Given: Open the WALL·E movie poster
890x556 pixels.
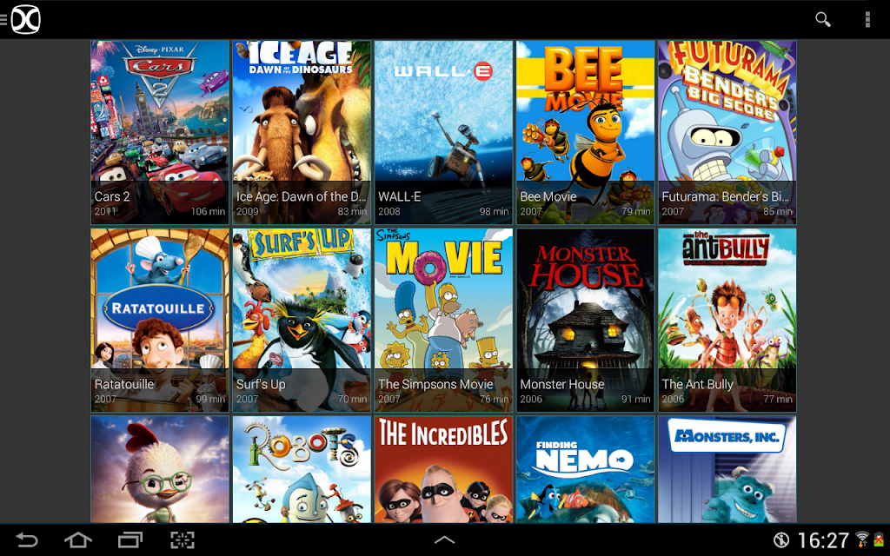Looking at the screenshot, I should (x=443, y=132).
